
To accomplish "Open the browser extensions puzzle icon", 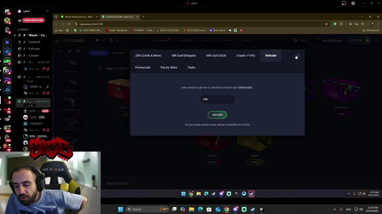I will tap(341, 24).
